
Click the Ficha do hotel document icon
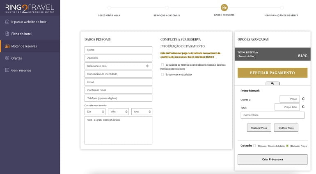coord(7,34)
